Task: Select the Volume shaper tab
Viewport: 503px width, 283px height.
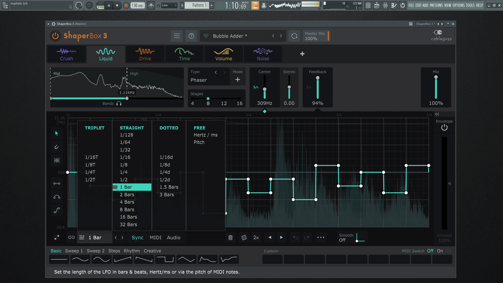Action: 224,54
